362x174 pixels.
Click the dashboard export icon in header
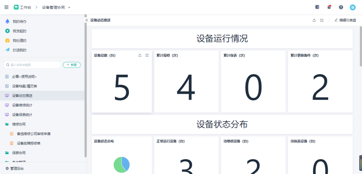point(314,20)
